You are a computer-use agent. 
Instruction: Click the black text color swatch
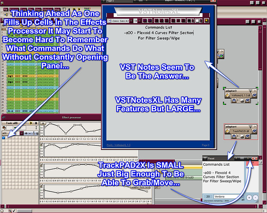click(x=189, y=20)
